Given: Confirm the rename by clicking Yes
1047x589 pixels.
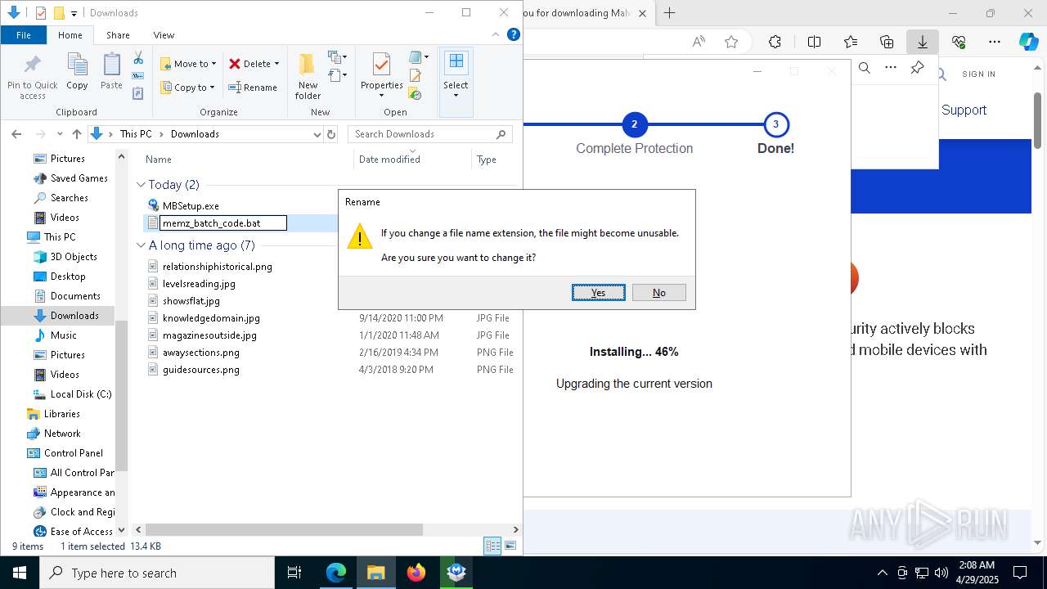Looking at the screenshot, I should click(x=599, y=293).
